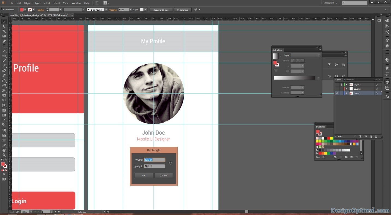This screenshot has height=215, width=391.
Task: Open the Essentials workspace switcher
Action: click(330, 3)
